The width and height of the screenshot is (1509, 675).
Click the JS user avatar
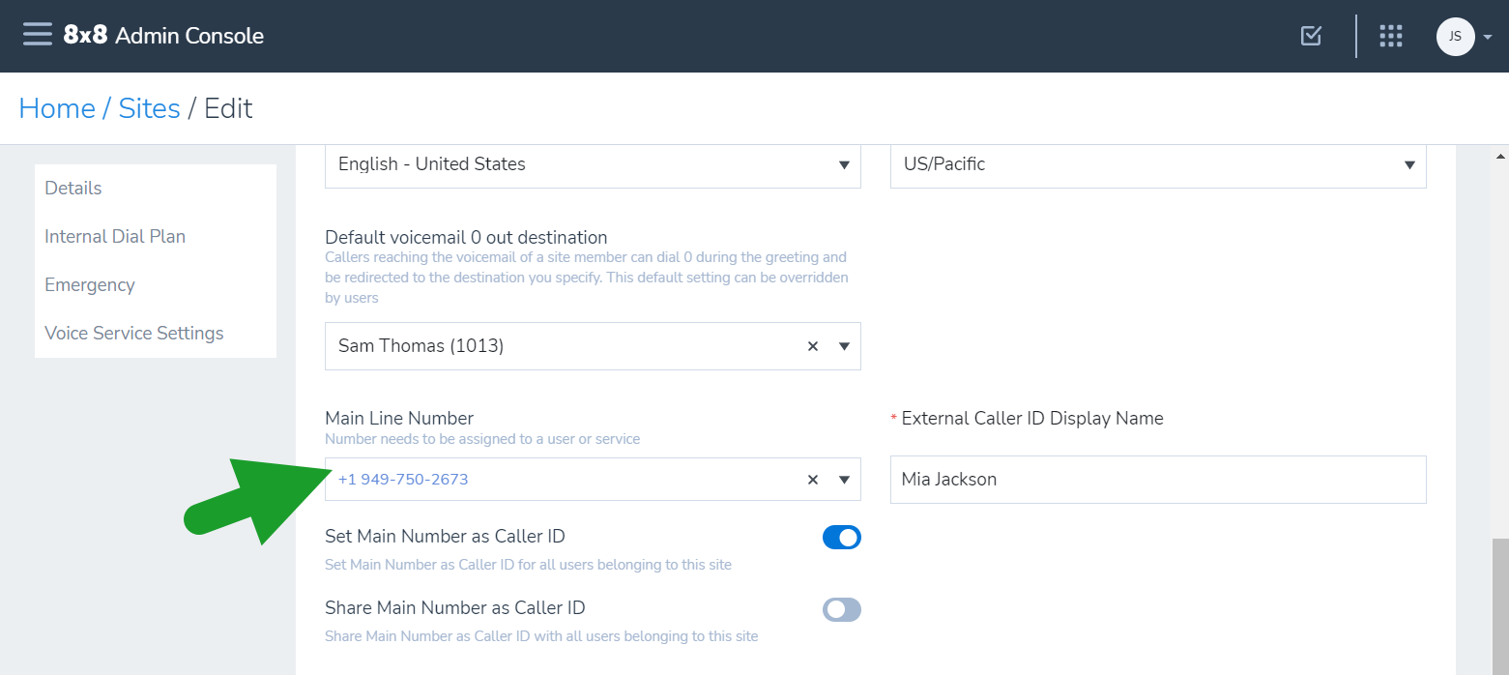click(1455, 37)
